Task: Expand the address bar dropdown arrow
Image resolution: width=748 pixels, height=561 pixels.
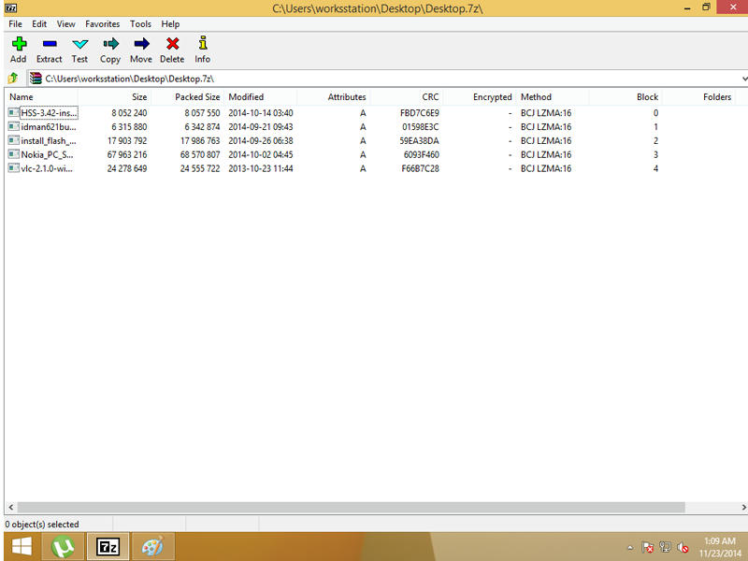Action: (744, 79)
